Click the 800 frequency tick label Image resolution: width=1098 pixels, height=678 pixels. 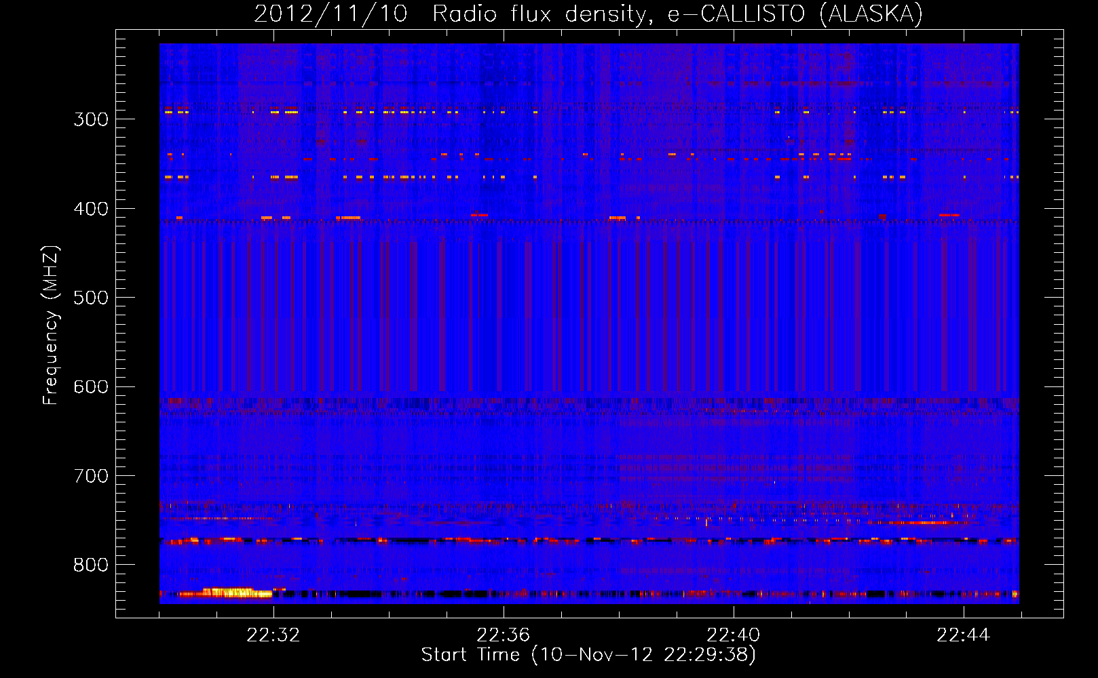point(91,565)
